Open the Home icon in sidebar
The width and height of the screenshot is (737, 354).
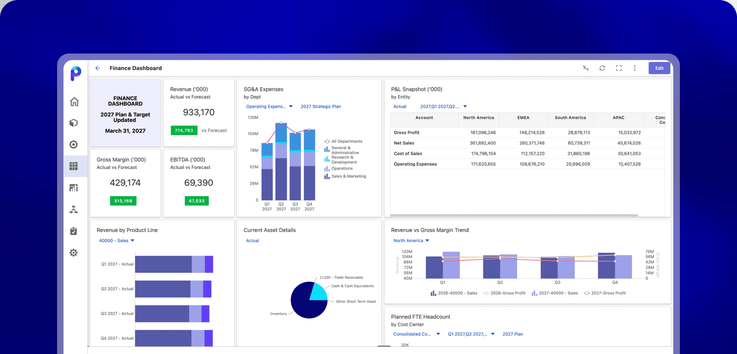tap(74, 102)
